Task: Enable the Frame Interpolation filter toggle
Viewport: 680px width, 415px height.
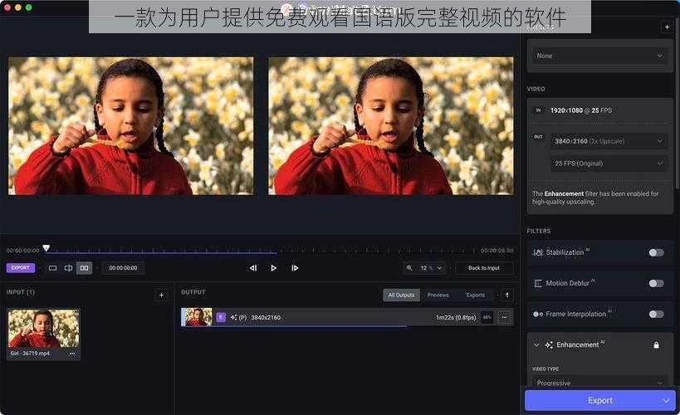Action: click(656, 314)
